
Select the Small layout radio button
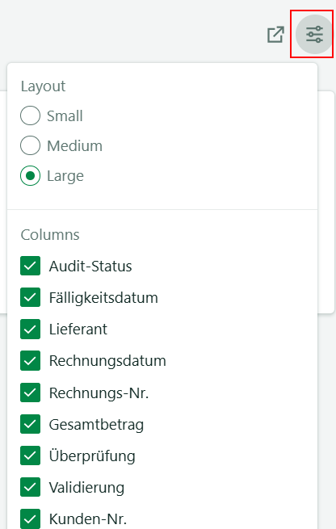pos(31,115)
